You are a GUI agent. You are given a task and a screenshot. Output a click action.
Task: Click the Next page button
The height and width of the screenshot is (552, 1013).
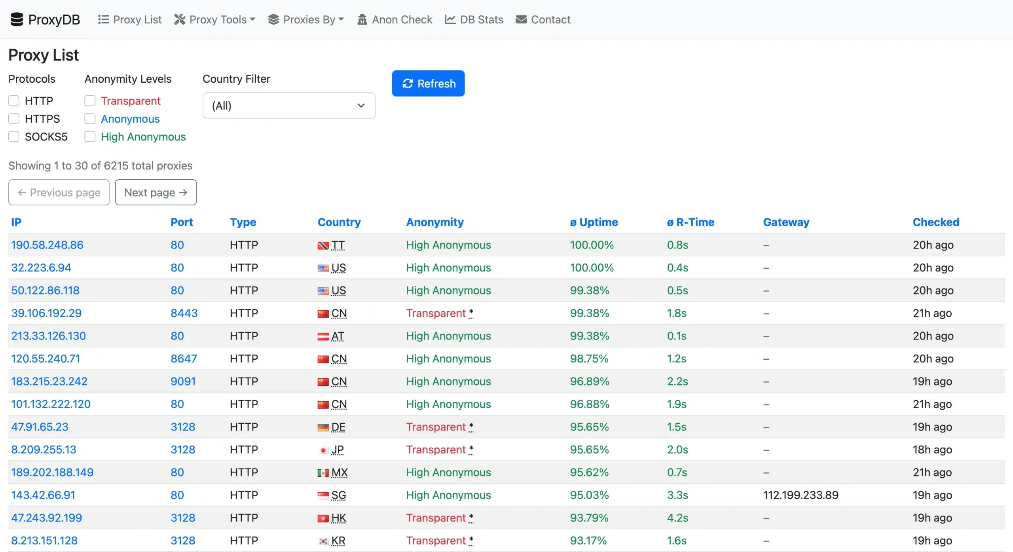click(156, 192)
